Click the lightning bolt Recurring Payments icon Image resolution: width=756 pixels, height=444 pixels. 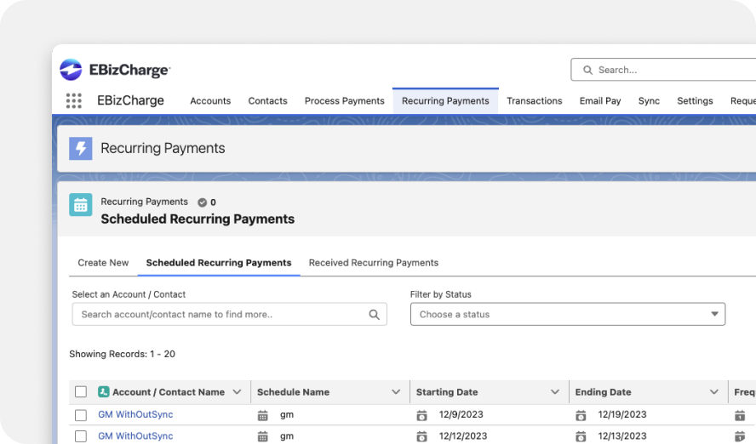tap(81, 148)
